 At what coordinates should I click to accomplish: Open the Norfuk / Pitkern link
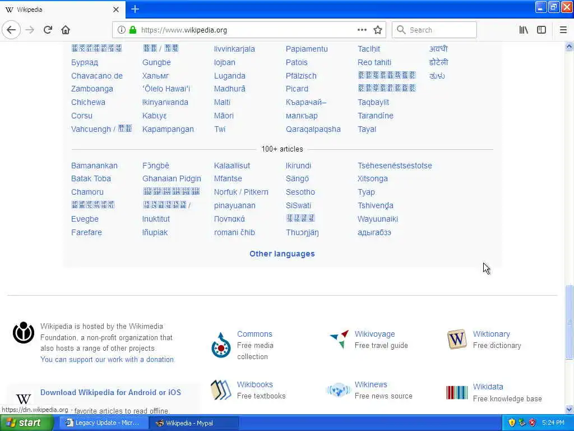241,192
